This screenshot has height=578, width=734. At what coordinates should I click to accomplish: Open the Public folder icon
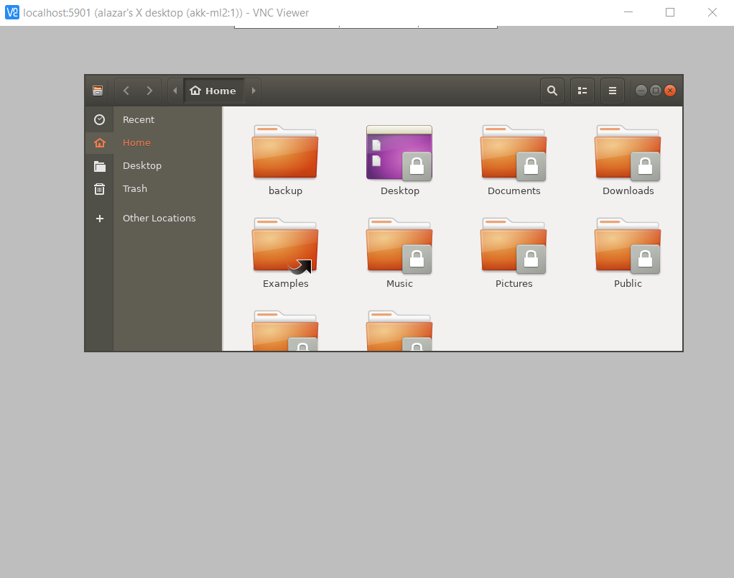[628, 245]
